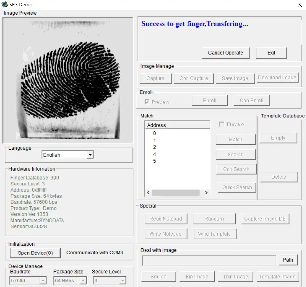
Task: Click the Quick Search button
Action: (237, 187)
